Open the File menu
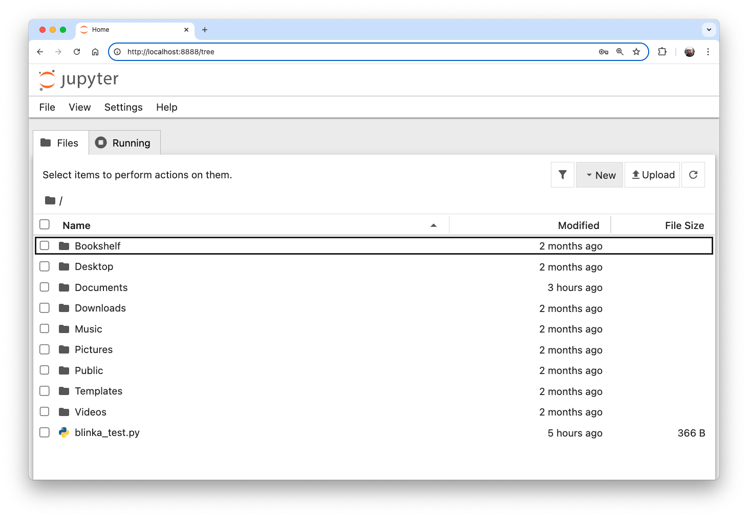Image resolution: width=748 pixels, height=518 pixels. coord(47,107)
